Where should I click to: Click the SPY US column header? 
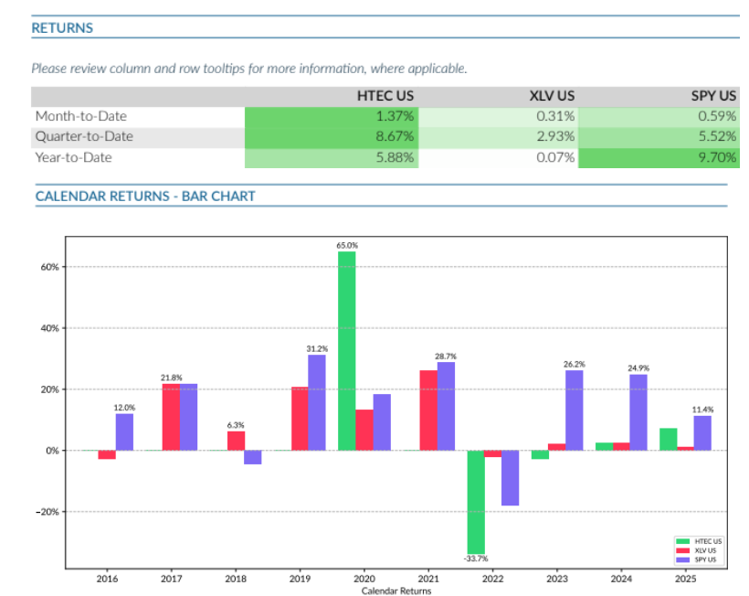click(x=713, y=96)
